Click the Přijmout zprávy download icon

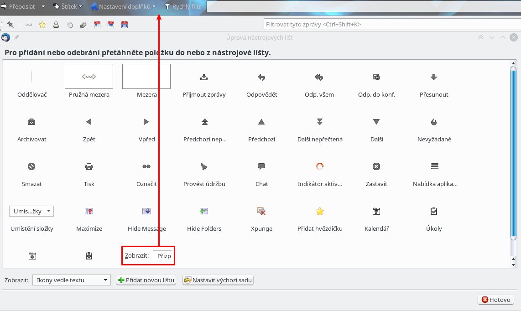(204, 77)
